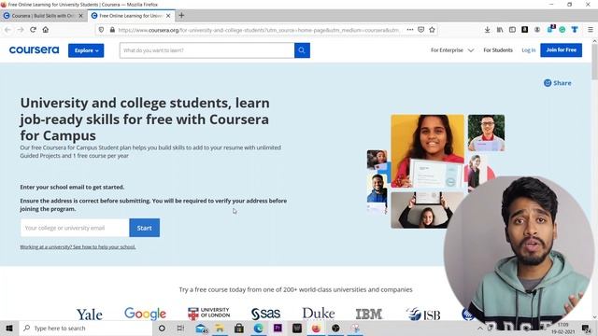Close the 'Coursera | Build Skills' tab

tap(81, 16)
